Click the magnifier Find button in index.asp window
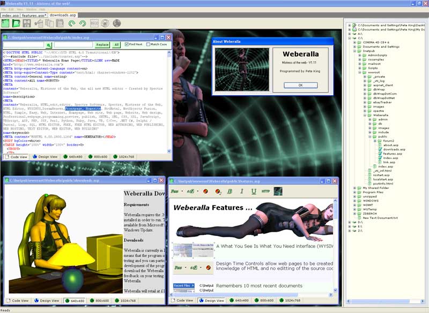Viewport: 429px width, 313px height. coord(48,45)
